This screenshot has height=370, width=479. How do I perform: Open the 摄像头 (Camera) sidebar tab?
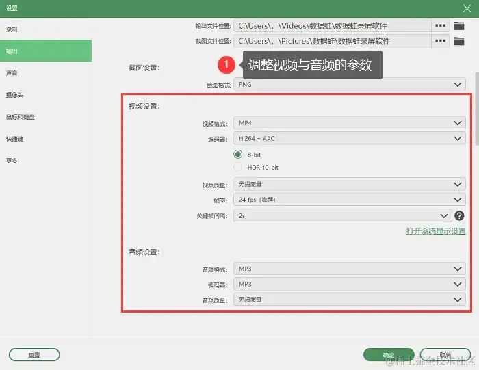coord(46,95)
